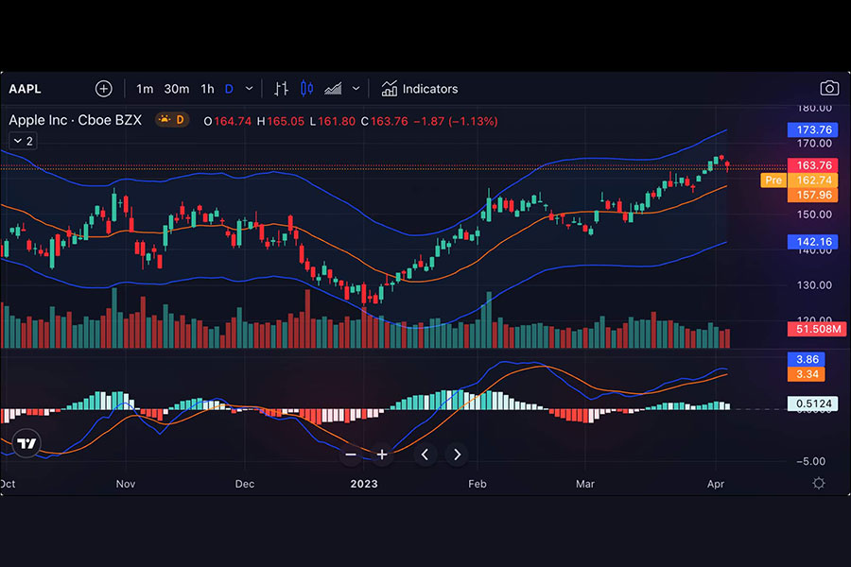Screen dimensions: 851x567
Task: Click the Nov label on time axis
Action: (126, 484)
